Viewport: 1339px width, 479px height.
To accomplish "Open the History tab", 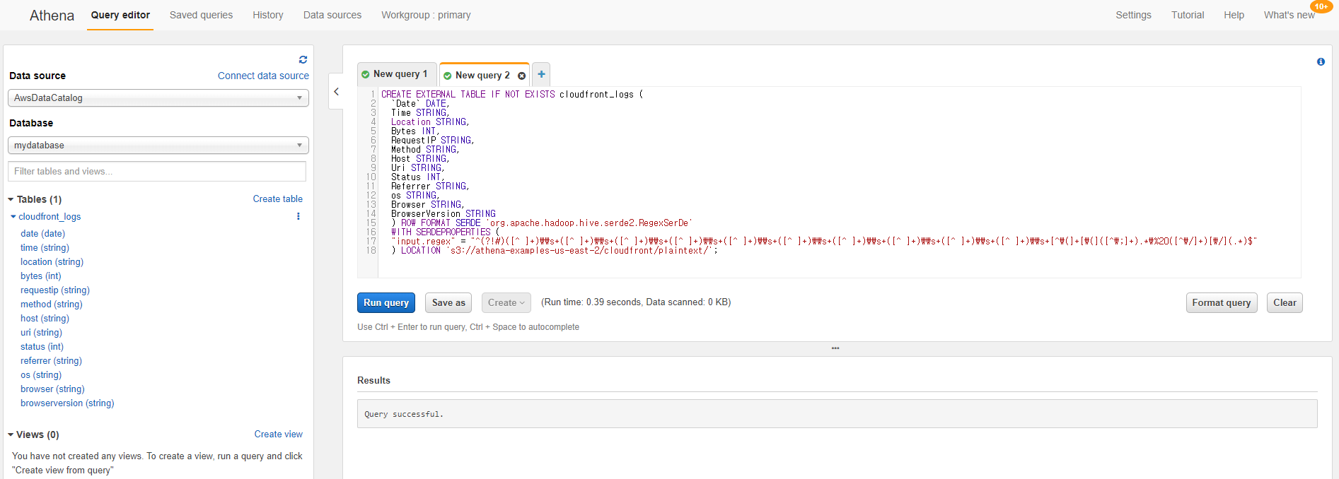I will click(268, 15).
